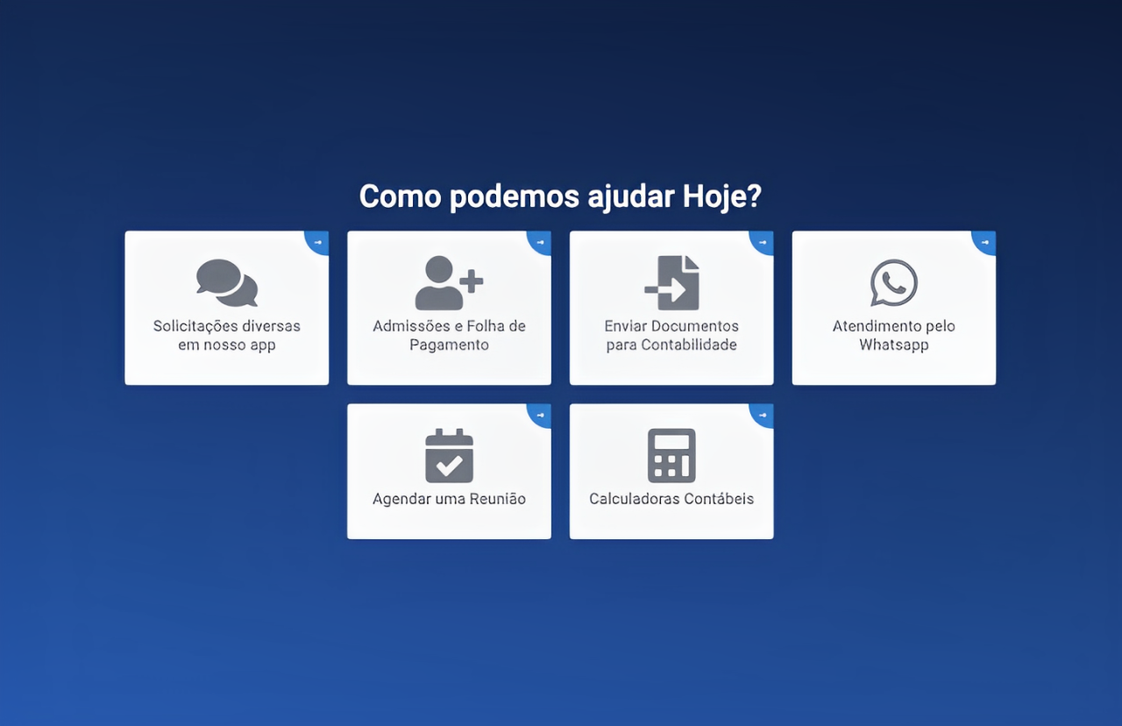Open Calculadoras Contábeis card
Viewport: 1122px width, 726px height.
click(671, 471)
